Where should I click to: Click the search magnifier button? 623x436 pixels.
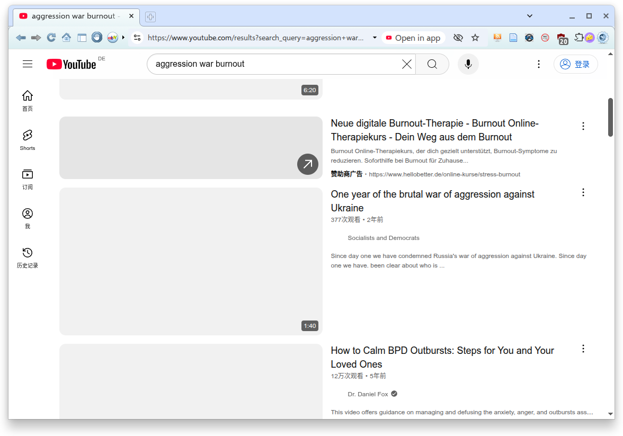432,64
